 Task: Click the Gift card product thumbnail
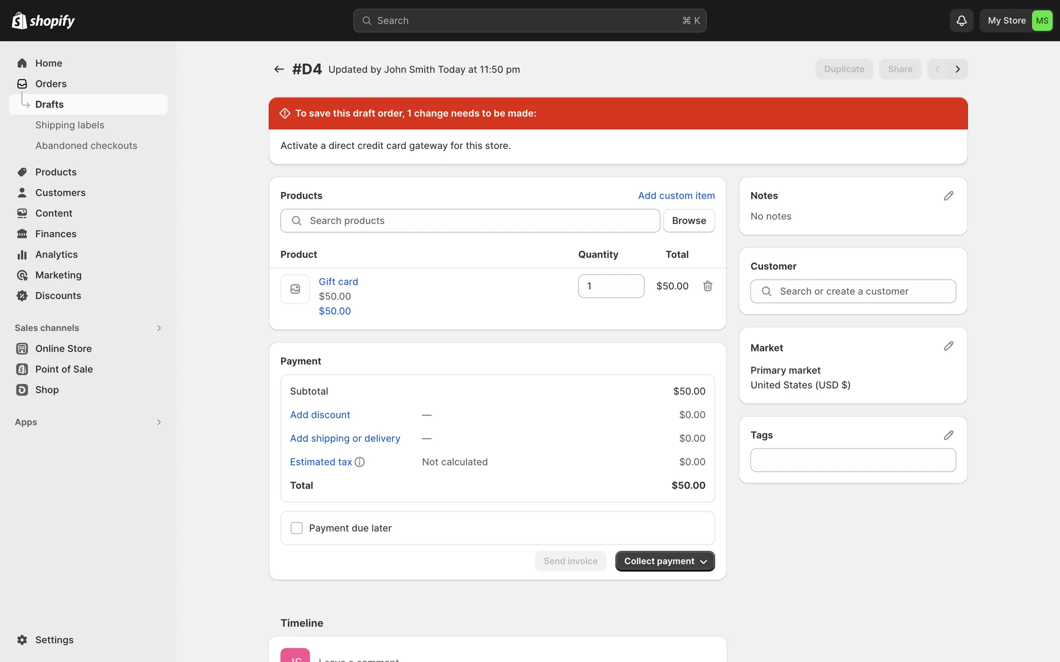(295, 289)
